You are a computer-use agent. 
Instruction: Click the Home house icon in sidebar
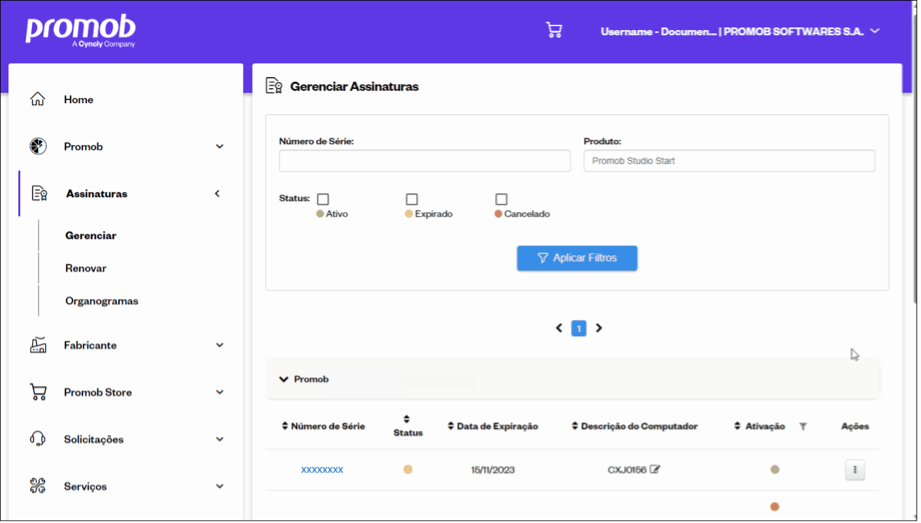click(x=38, y=99)
